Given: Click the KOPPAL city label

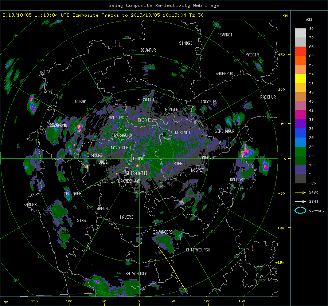Looking at the screenshot, I should [180, 164].
